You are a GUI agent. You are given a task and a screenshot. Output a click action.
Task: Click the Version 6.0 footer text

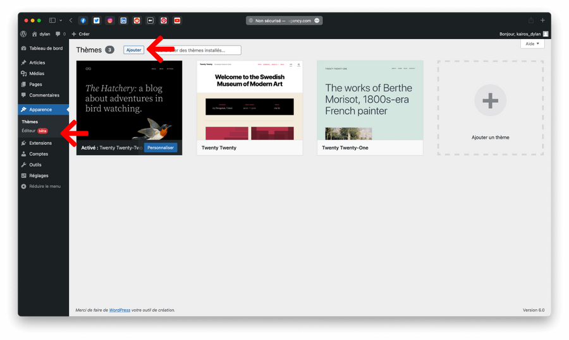point(534,310)
